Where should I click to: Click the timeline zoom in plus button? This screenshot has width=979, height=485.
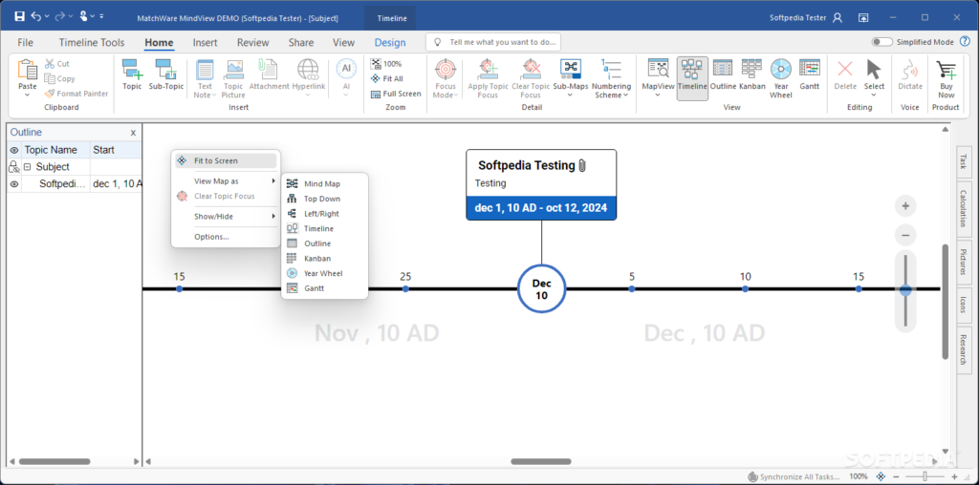905,205
